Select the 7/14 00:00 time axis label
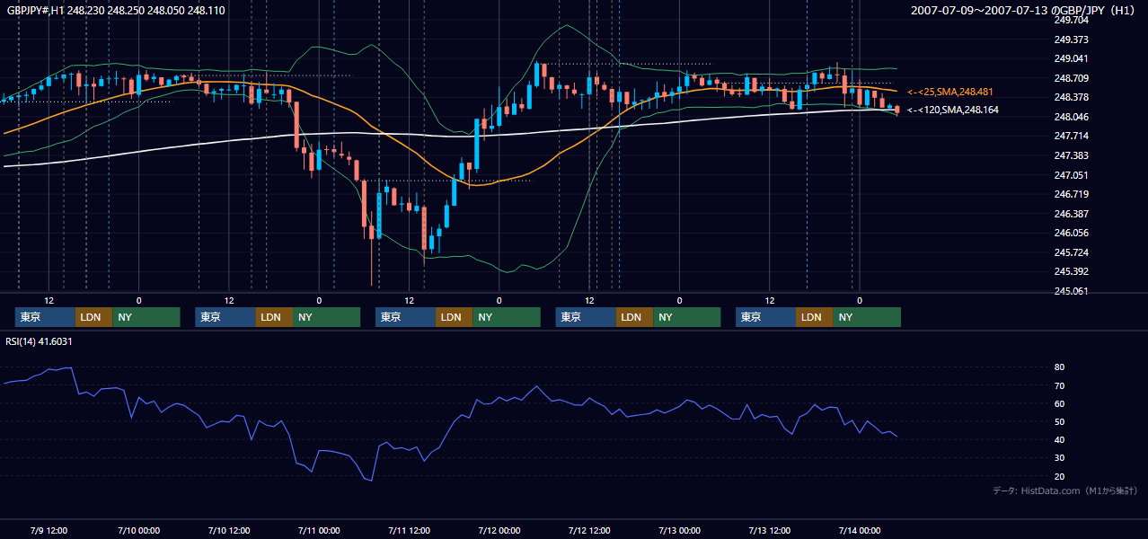1148x539 pixels. (x=860, y=530)
